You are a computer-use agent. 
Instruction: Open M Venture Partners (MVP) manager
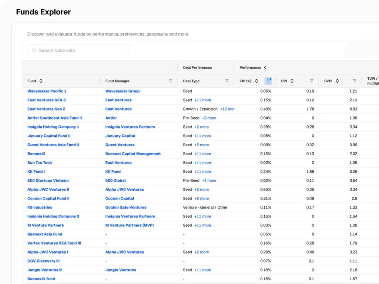(129, 225)
